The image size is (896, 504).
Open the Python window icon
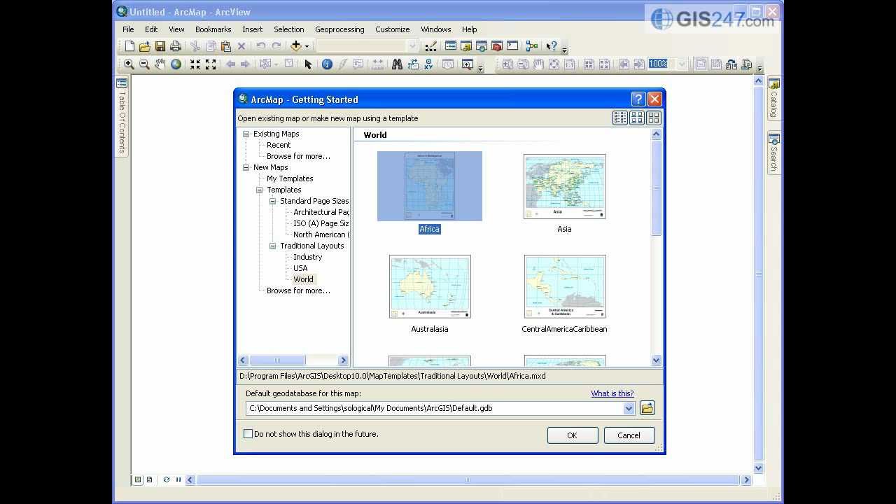512,46
